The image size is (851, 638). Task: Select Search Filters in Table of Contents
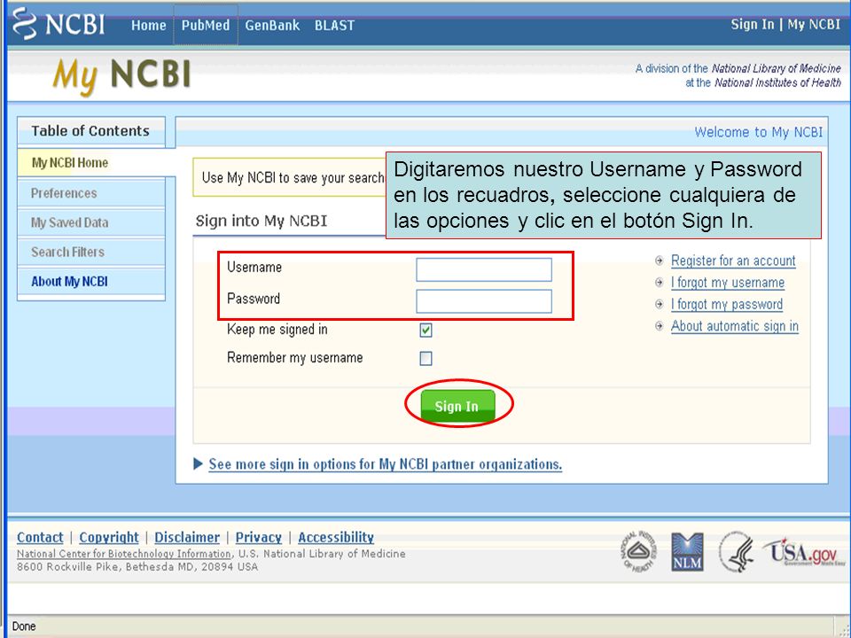click(x=91, y=252)
